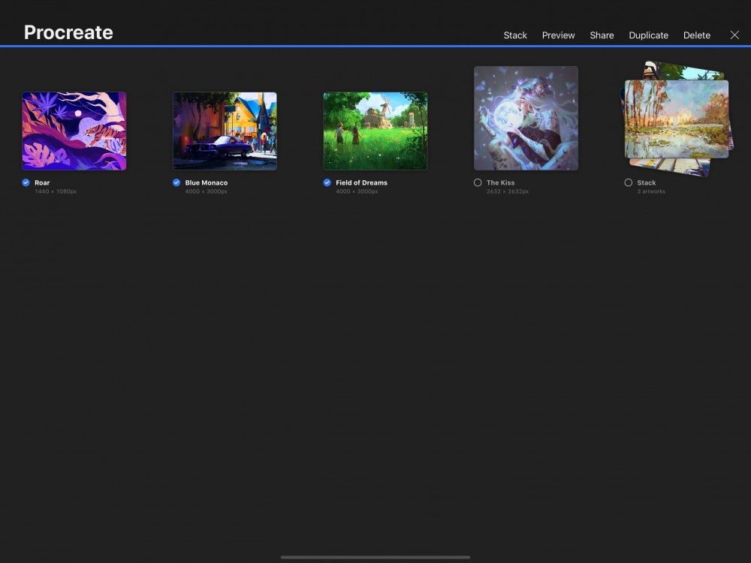Open Preview for selected artworks
Screen dimensions: 751x563
(x=558, y=35)
